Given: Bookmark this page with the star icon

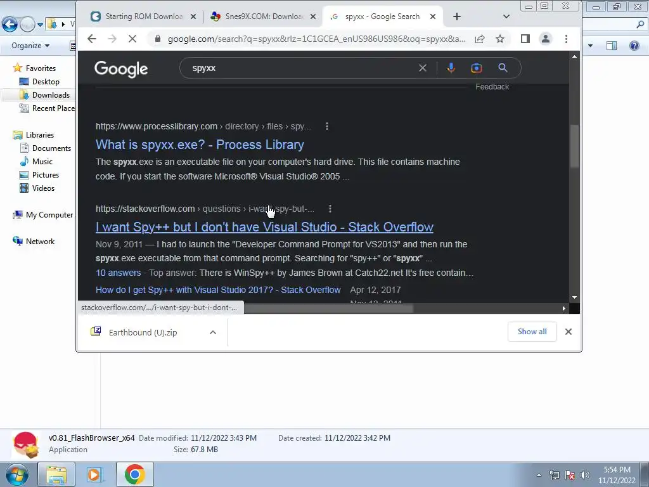Looking at the screenshot, I should click(x=500, y=39).
